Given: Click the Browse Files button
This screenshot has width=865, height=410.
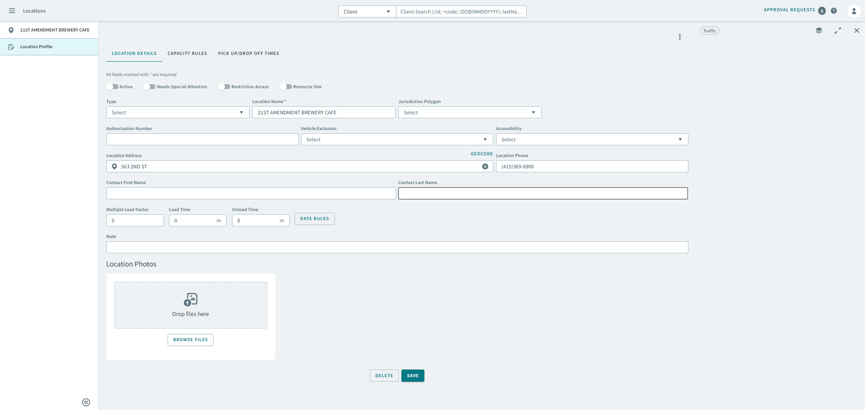Looking at the screenshot, I should (191, 340).
